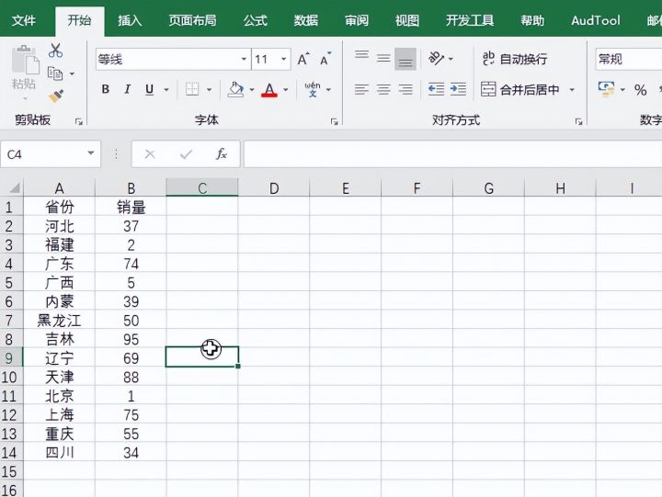Open the Name Box dropdown arrow
The image size is (662, 497).
click(x=90, y=153)
